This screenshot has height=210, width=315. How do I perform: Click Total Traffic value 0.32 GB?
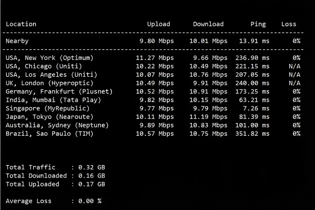point(92,167)
